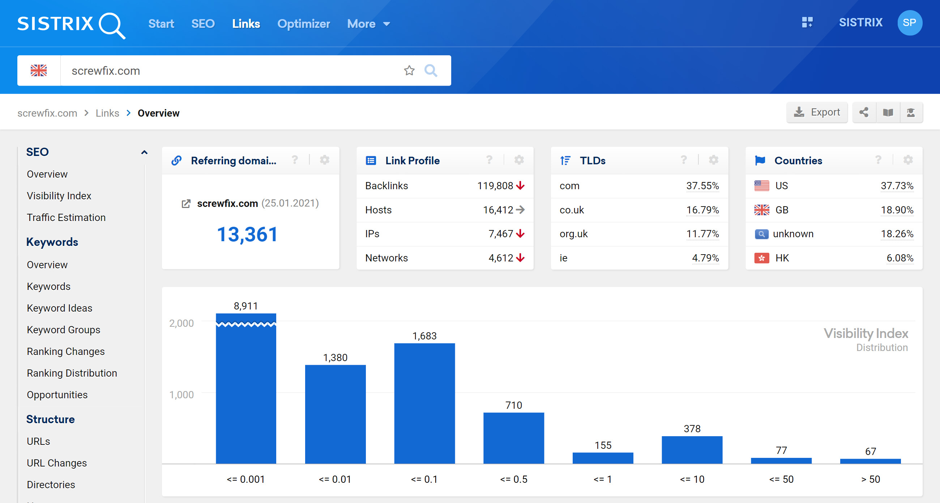Toggle the Referring Domains settings gear
The width and height of the screenshot is (940, 503).
tap(326, 160)
